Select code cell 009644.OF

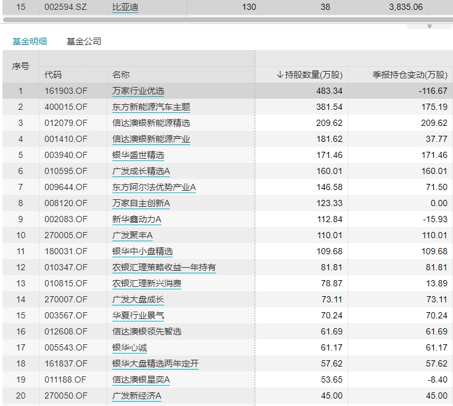click(x=66, y=187)
